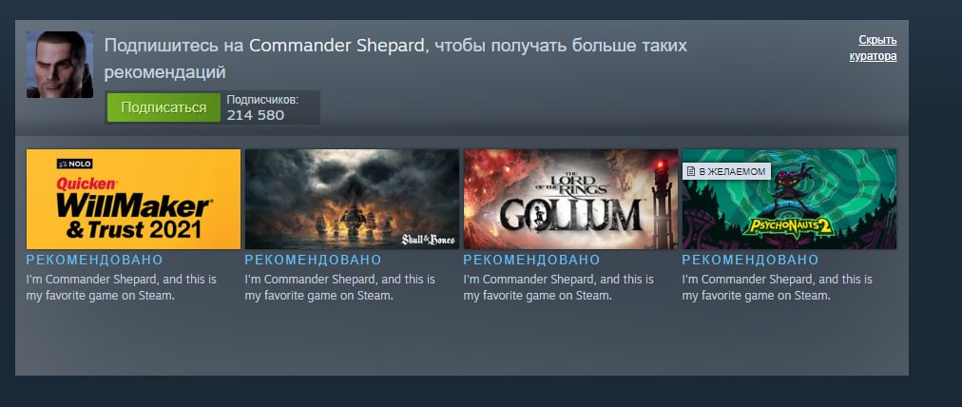Open the Quicken WillMaker & Trust 2021 capsule

pos(133,199)
